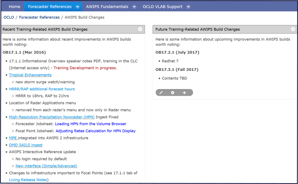The image size is (298, 184).
Task: Open the DMD SAILS ingest link
Action: click(x=26, y=145)
